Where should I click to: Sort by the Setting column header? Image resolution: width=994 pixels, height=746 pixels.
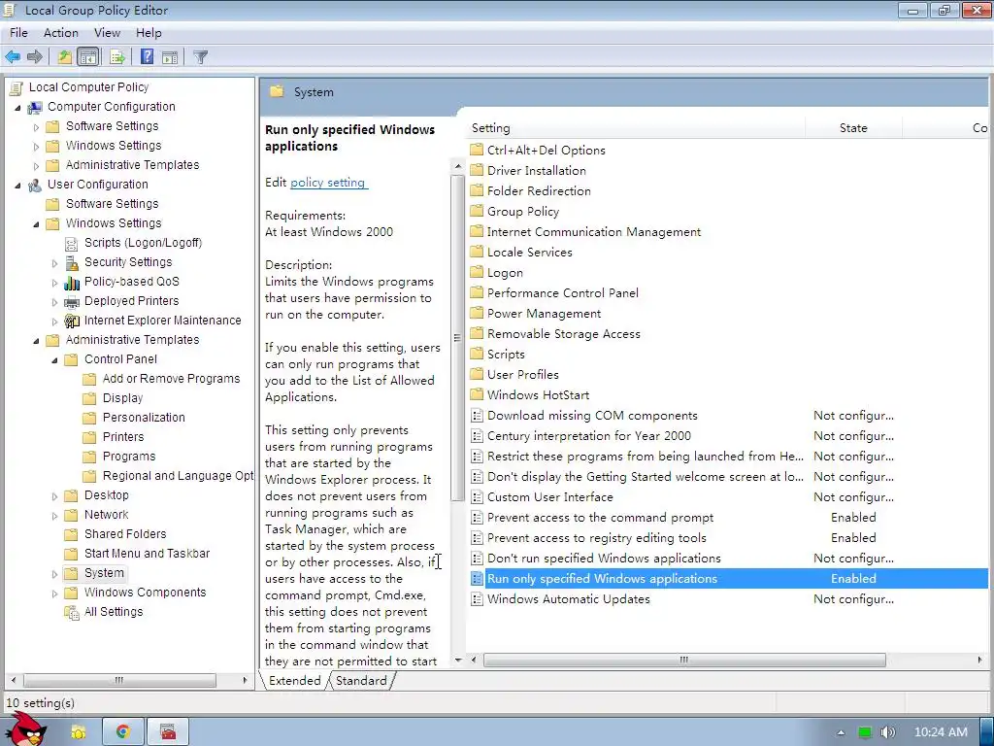(x=636, y=128)
